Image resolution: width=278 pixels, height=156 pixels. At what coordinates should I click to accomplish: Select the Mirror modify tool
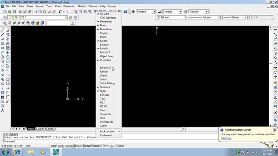8,39
